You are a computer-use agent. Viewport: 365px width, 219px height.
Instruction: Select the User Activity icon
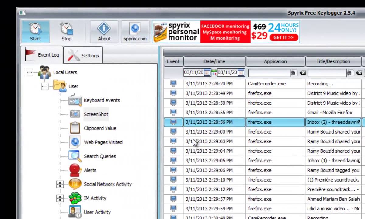tap(75, 212)
